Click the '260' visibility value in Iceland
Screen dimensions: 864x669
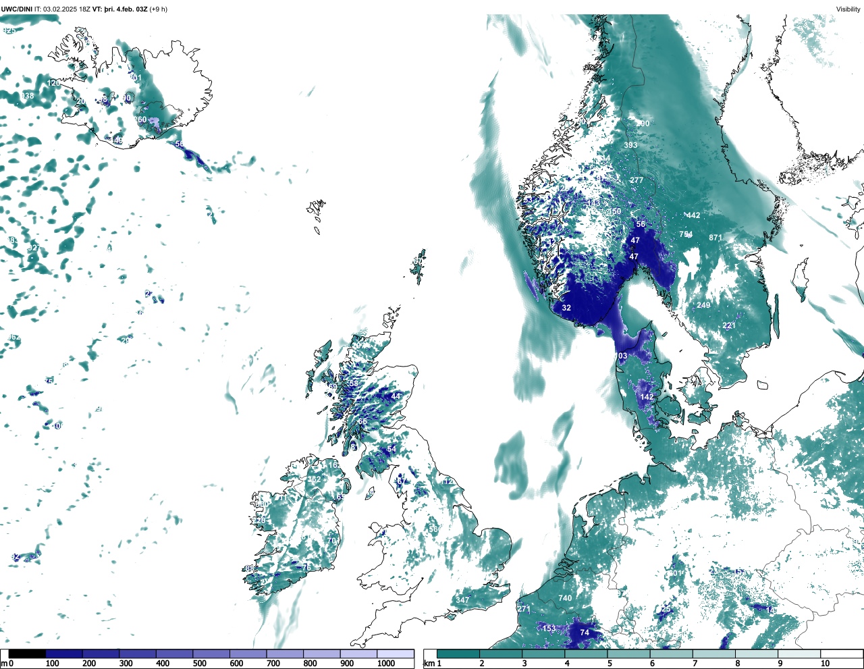(140, 119)
